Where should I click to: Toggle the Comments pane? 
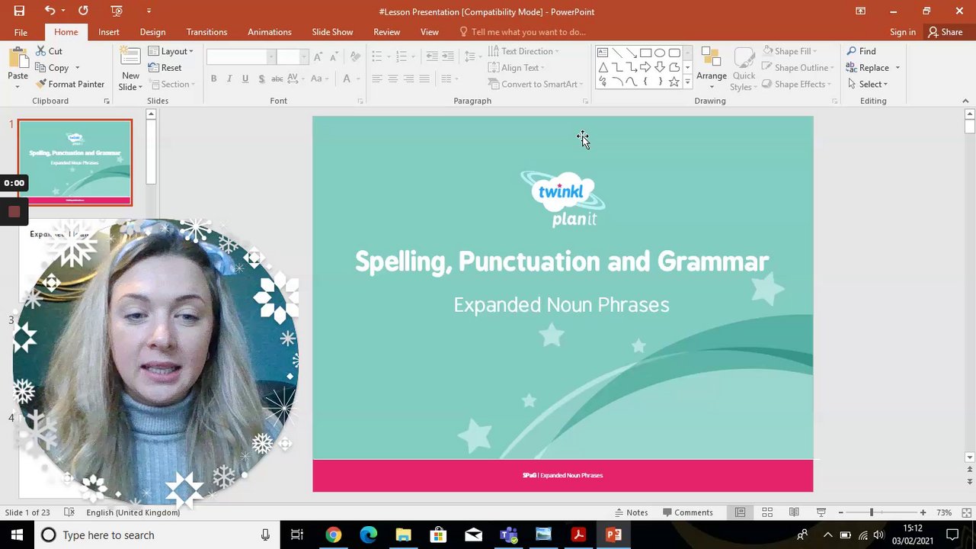pos(687,512)
